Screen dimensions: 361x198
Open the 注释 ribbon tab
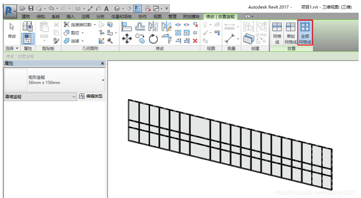tap(85, 17)
